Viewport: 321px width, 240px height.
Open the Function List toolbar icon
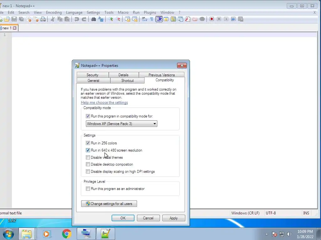pyautogui.click(x=188, y=19)
